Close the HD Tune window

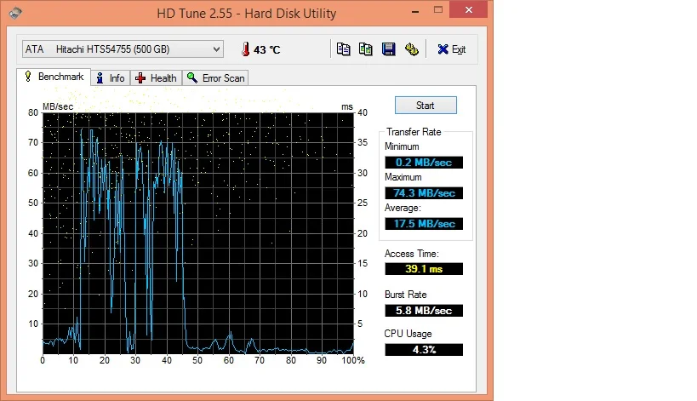pyautogui.click(x=468, y=9)
